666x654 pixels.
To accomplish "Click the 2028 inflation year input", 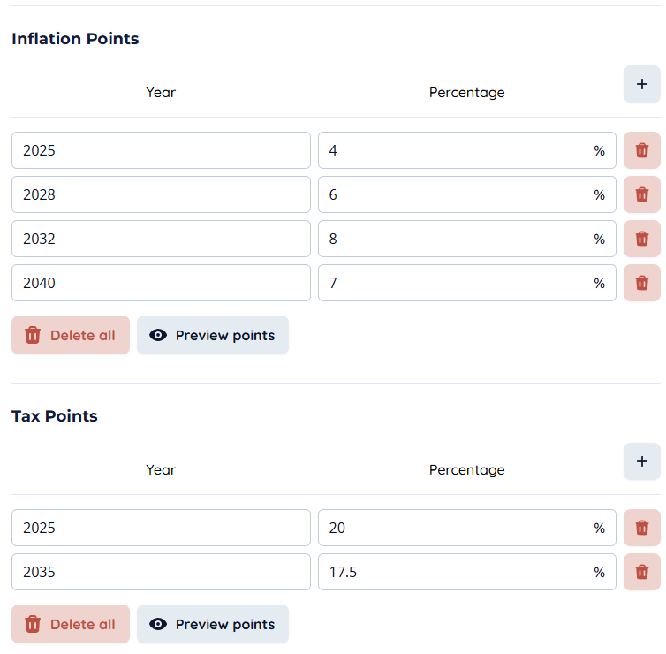I will click(161, 194).
